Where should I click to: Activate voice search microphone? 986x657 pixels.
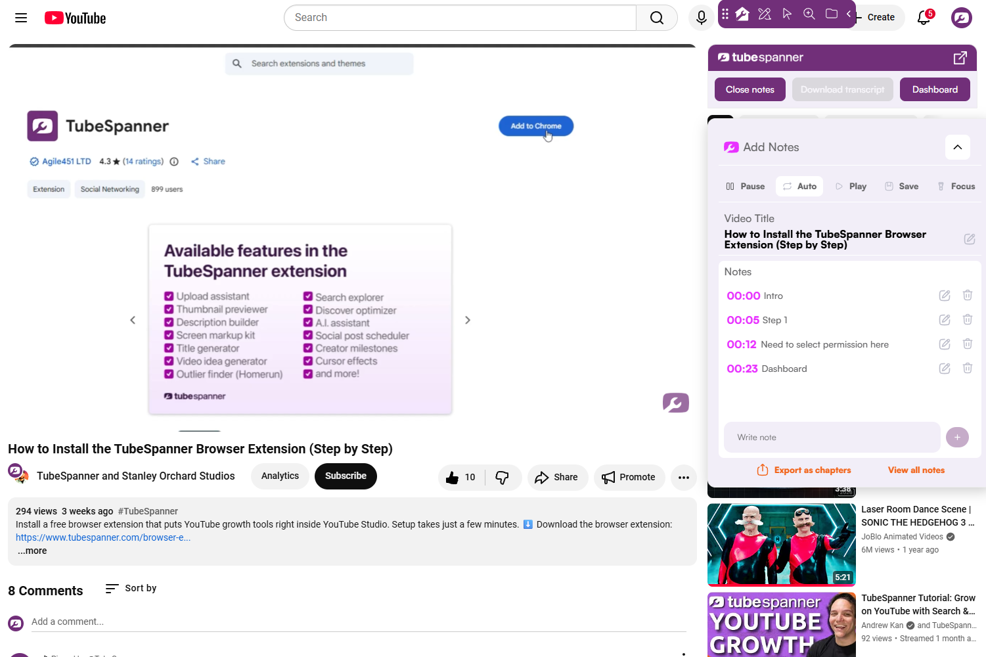click(701, 18)
